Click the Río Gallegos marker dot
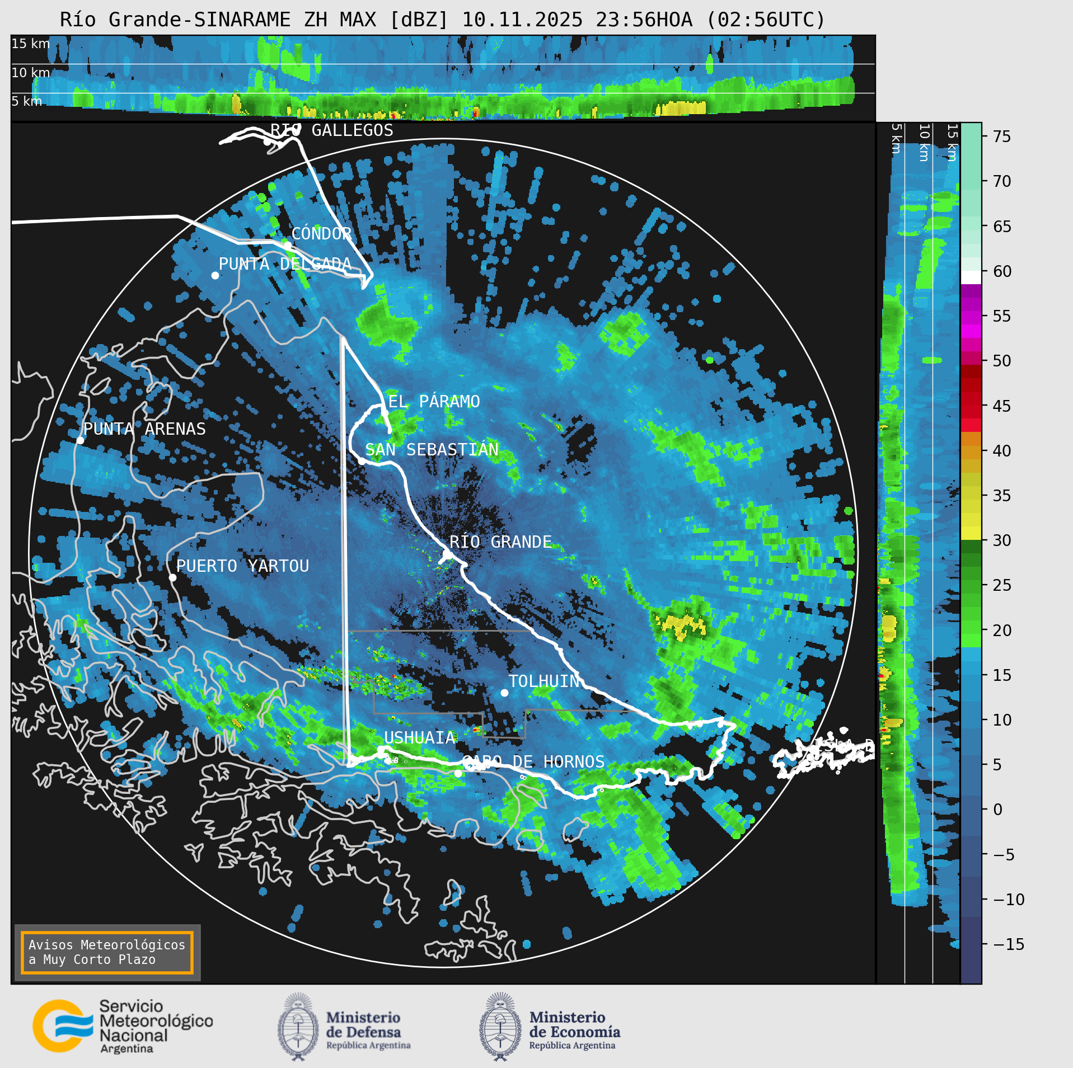The image size is (1073, 1068). click(267, 142)
